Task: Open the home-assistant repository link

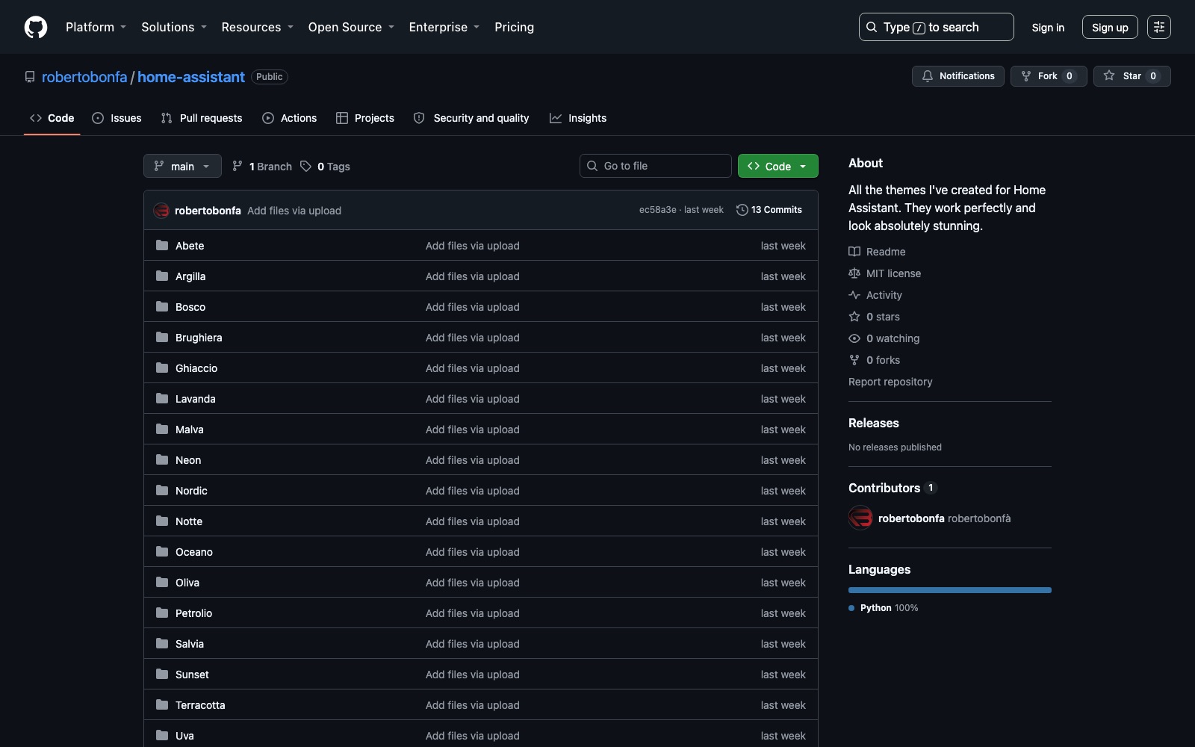Action: pos(191,77)
